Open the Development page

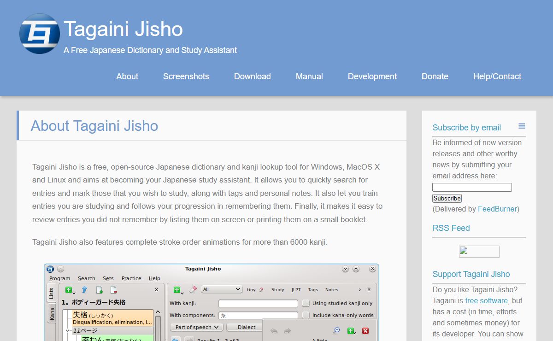372,76
